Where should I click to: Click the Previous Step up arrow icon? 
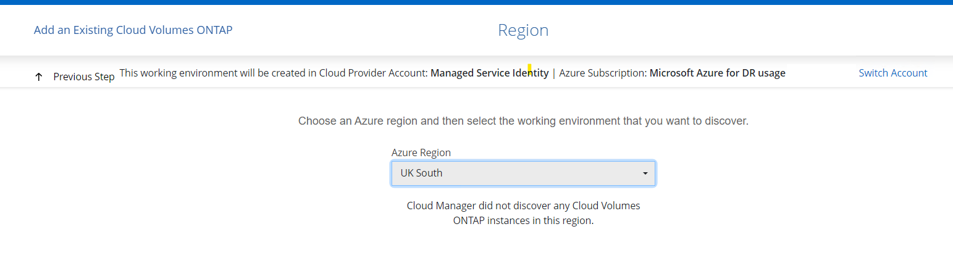(39, 77)
